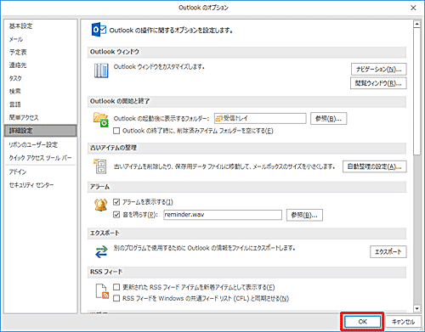Open リボンのユーザー設定 category
Screen dimensions: 425x332
(x=33, y=145)
